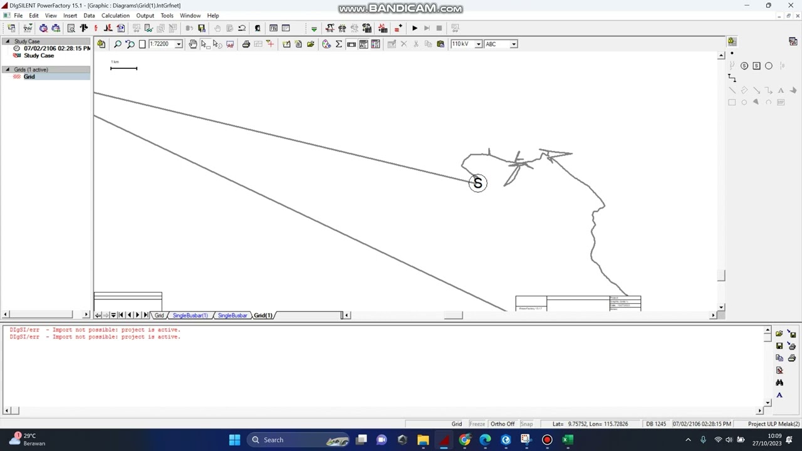This screenshot has width=802, height=451.
Task: Select the square S substation drawing tool
Action: (x=756, y=66)
